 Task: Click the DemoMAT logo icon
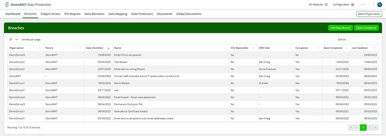click(7, 5)
